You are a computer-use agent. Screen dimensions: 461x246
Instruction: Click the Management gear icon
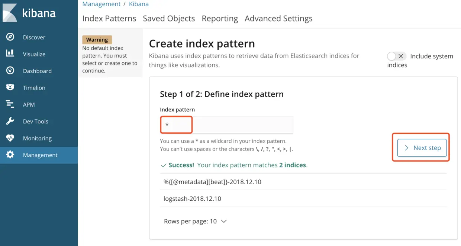pos(10,155)
